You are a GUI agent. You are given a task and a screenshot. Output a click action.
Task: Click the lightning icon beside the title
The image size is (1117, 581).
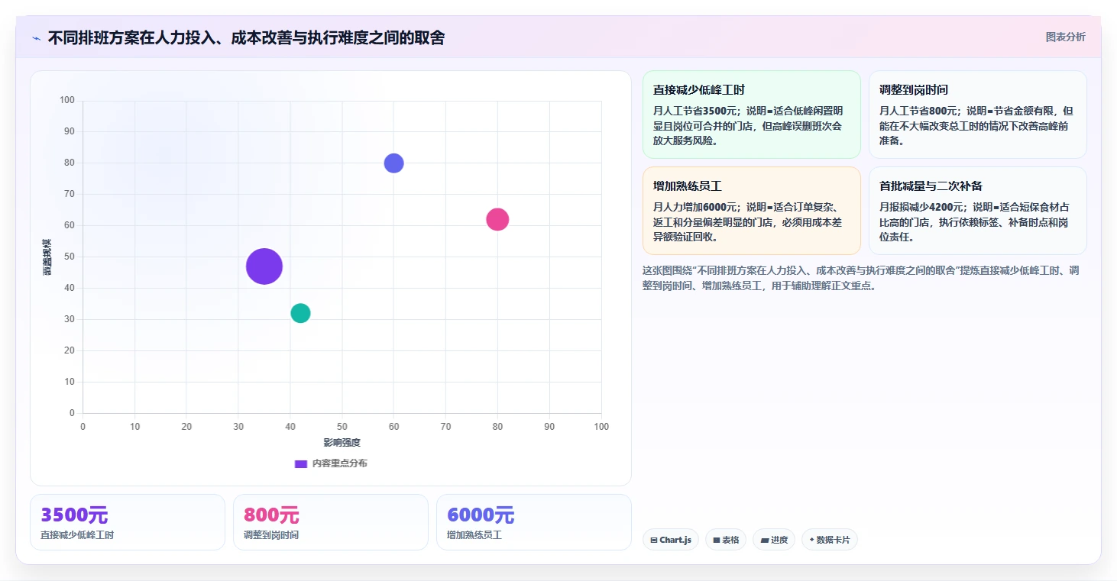coord(37,38)
